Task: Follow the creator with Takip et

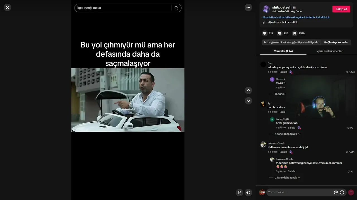Action: (341, 9)
